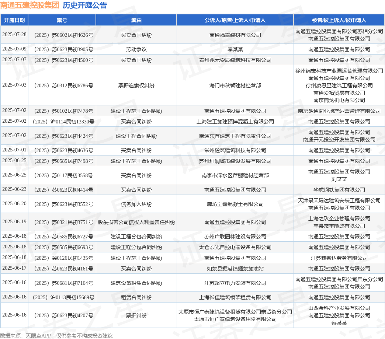Click the 数据来源 天眼查APP footer note
The height and width of the screenshot is (339, 385).
click(56, 335)
